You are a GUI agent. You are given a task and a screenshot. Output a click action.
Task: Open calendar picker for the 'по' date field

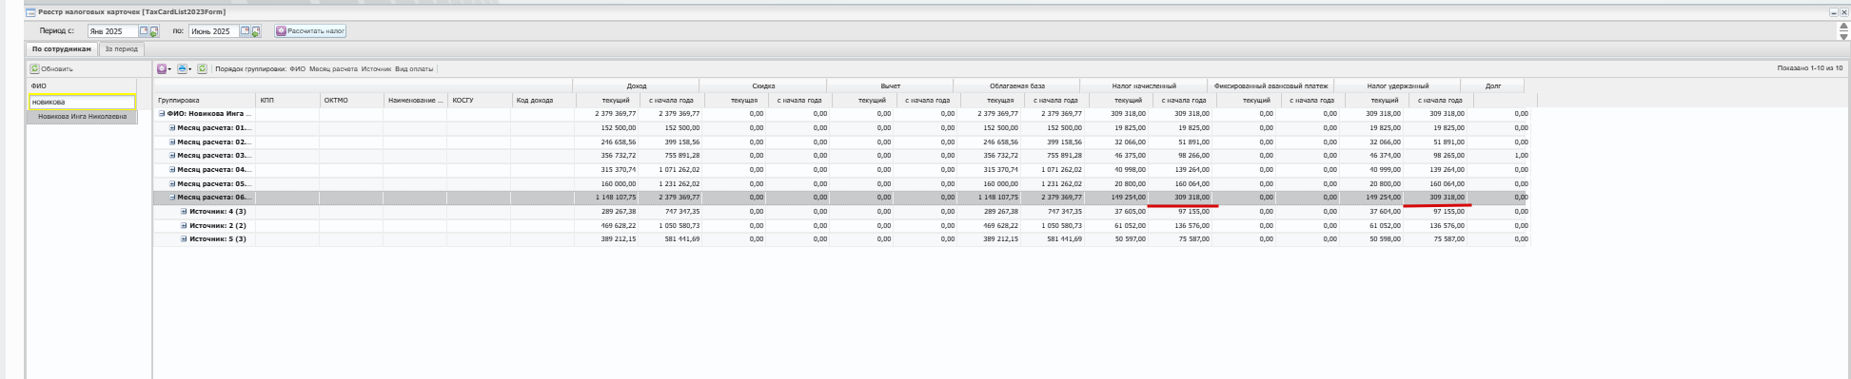pyautogui.click(x=246, y=31)
